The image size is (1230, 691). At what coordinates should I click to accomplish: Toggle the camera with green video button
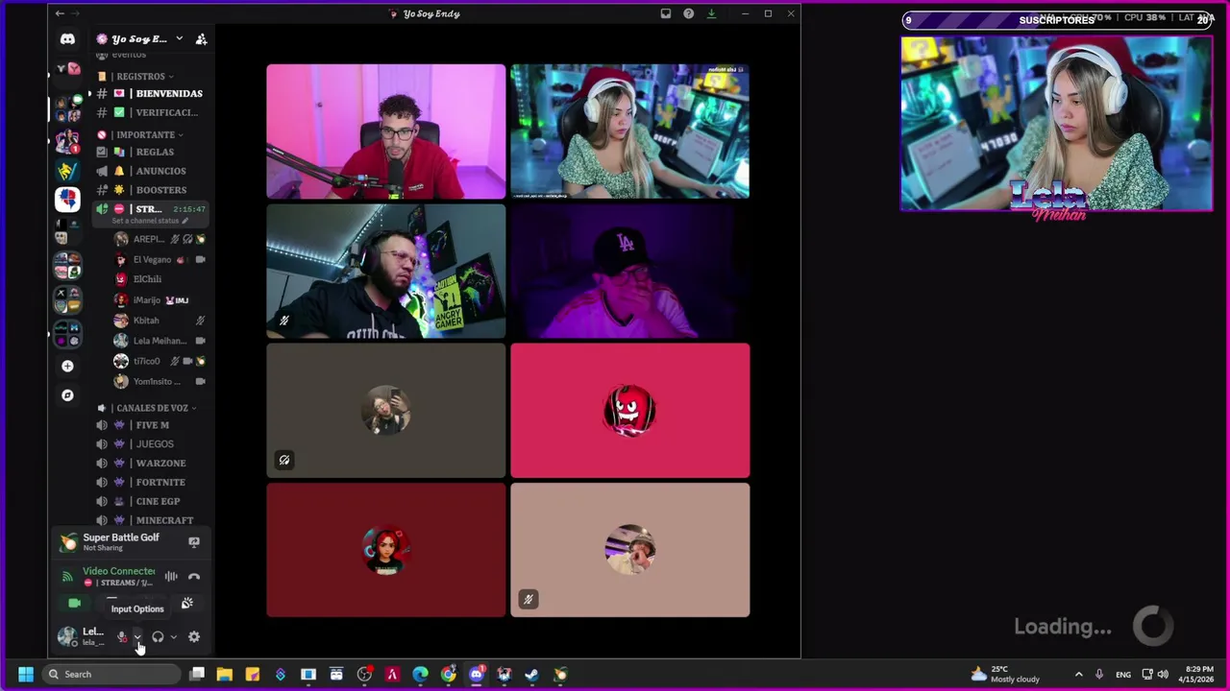tap(75, 604)
